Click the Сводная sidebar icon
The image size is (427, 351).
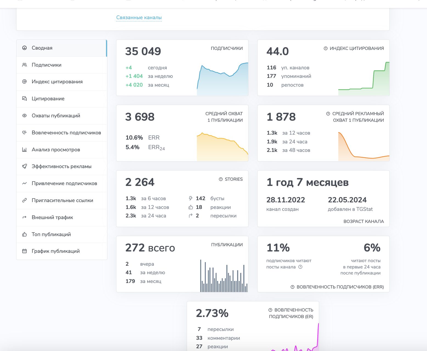coord(24,48)
